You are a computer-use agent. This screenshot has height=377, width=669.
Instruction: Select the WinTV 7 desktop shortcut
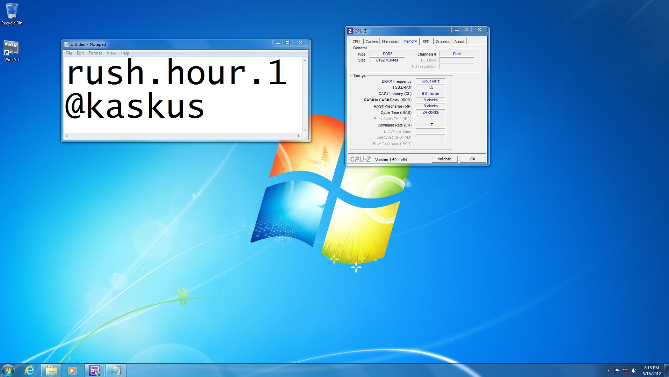click(x=12, y=51)
